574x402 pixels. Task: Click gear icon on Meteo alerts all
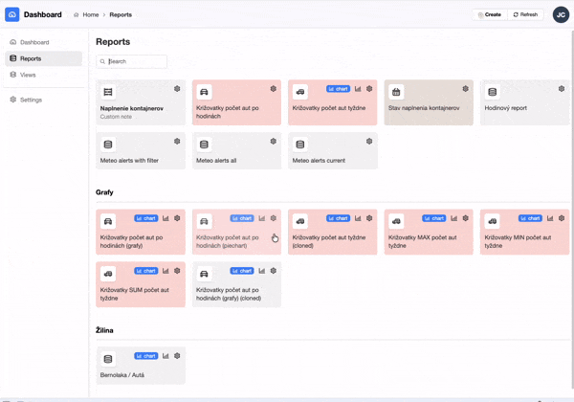tap(274, 142)
